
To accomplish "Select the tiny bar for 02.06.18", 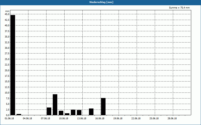I will tap(19, 114).
